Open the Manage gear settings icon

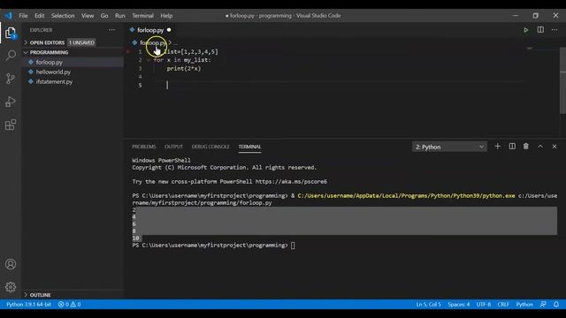[11, 287]
